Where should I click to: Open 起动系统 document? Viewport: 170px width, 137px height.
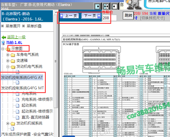tap(29, 105)
